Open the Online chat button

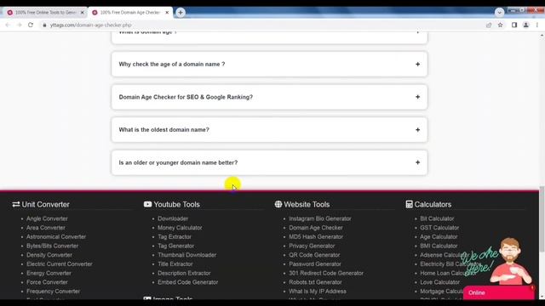point(499,292)
